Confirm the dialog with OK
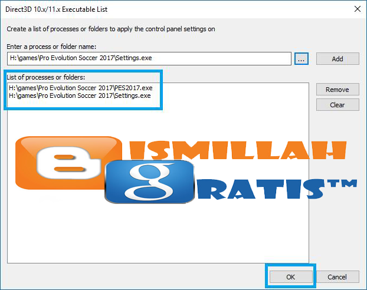Viewport: 367px width, 290px height. [291, 277]
